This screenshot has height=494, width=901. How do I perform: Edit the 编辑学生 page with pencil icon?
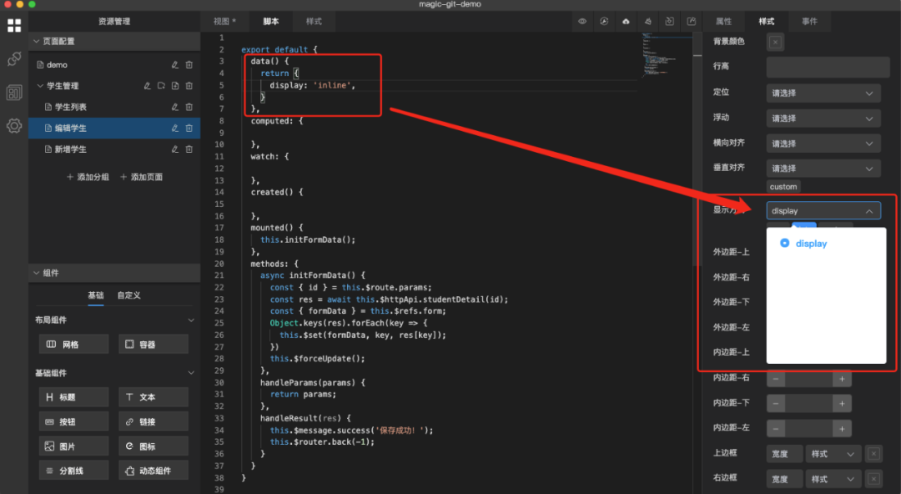point(174,129)
